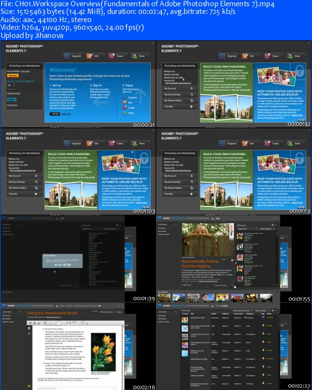This screenshot has width=312, height=390.
Task: Click No in the update dialog of the 00:01:39 frame
Action: 67,265
